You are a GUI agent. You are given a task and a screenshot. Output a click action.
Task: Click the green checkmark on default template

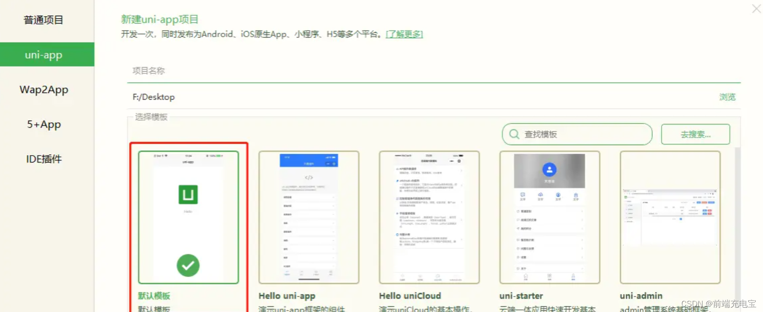188,265
